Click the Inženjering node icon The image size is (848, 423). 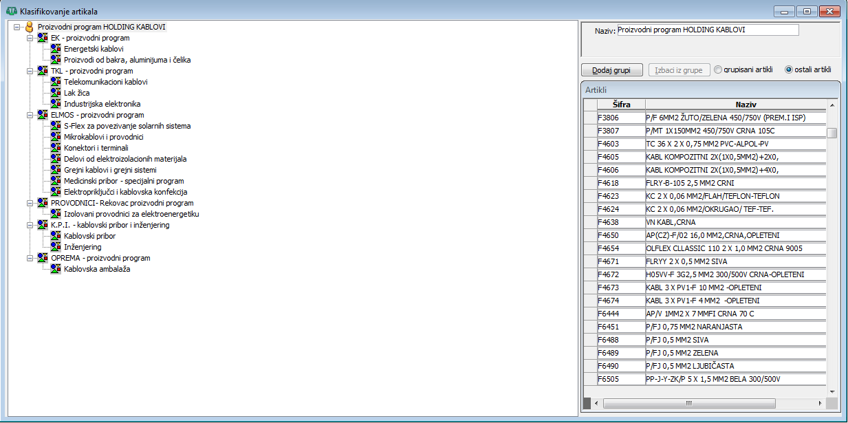(x=56, y=247)
